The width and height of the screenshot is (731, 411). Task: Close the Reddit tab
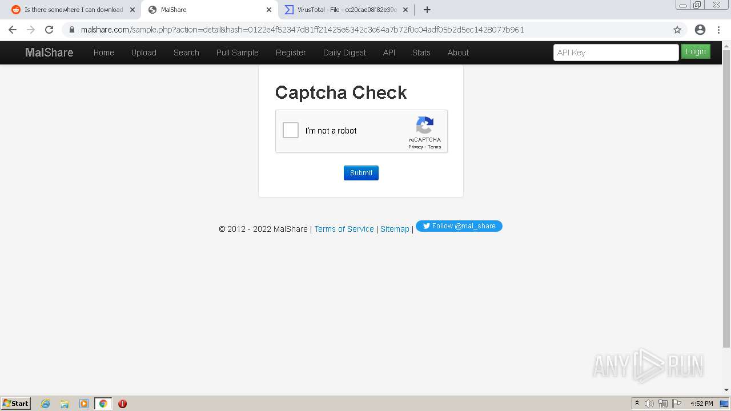click(132, 10)
